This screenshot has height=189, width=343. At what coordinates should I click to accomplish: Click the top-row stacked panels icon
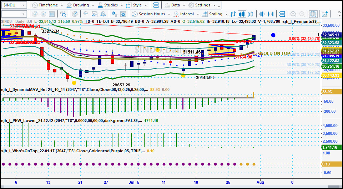156,5
